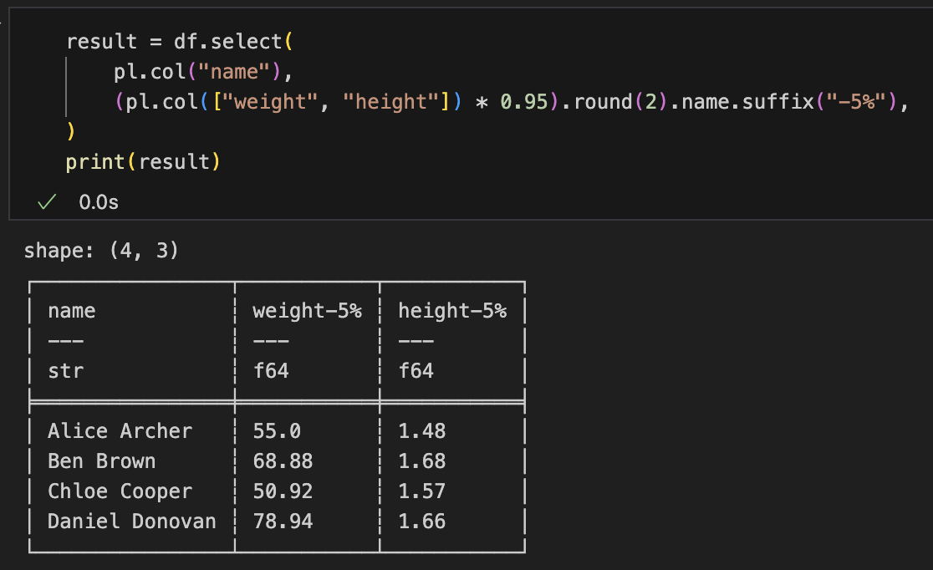Click the name column header in output
Screen dimensions: 933x570
click(72, 311)
